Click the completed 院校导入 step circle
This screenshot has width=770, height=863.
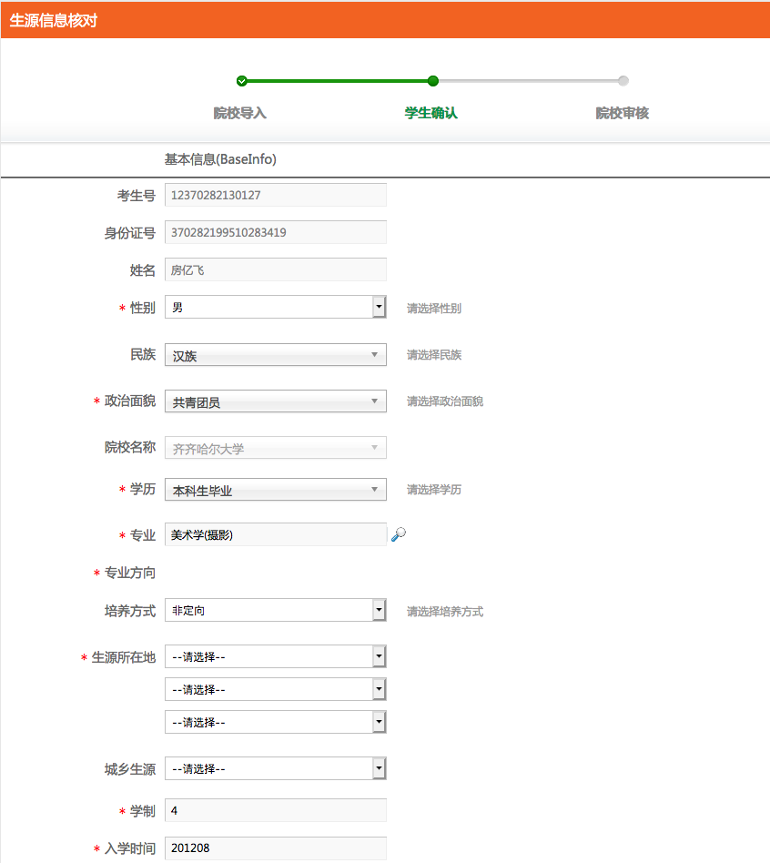(241, 81)
